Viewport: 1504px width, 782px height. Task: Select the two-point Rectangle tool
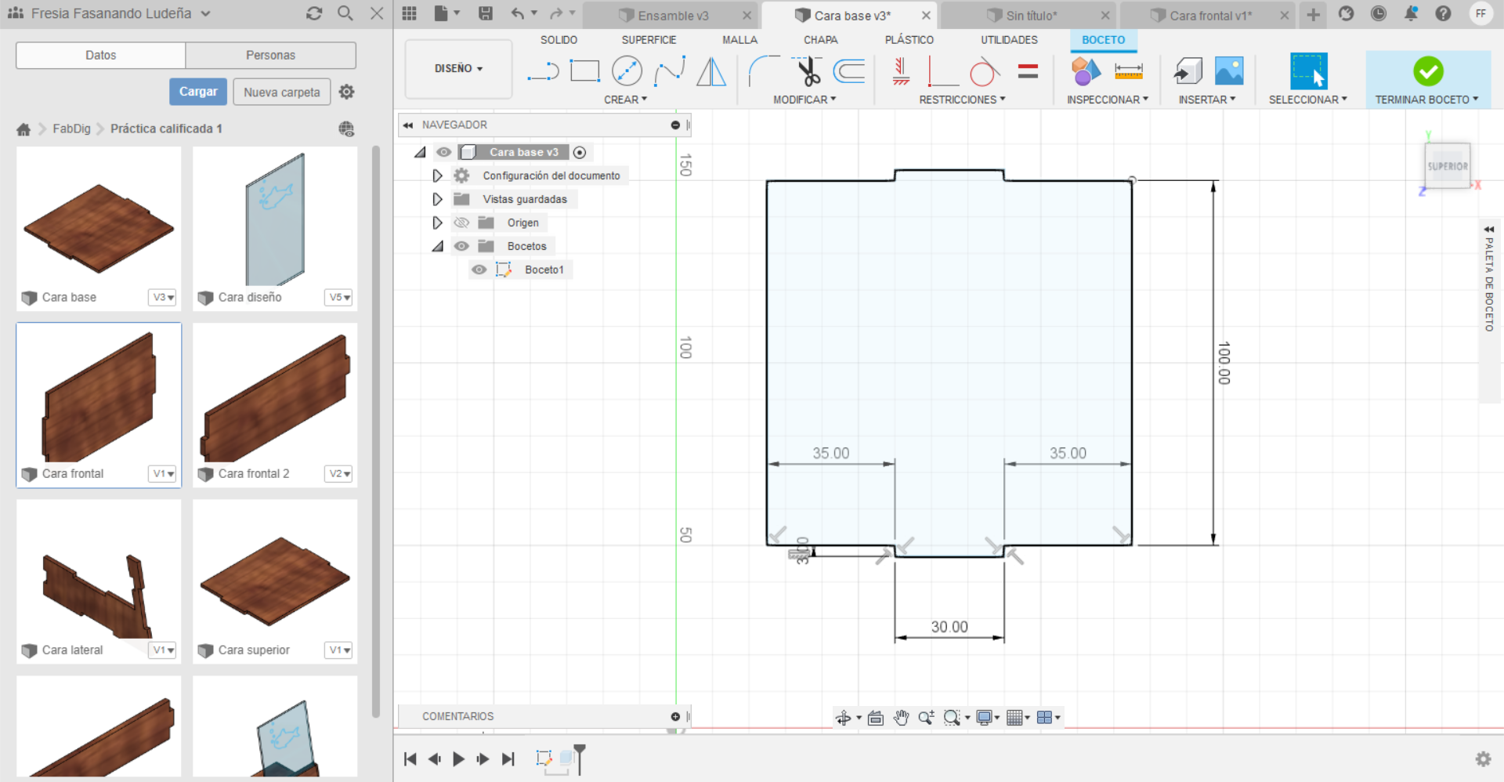pyautogui.click(x=584, y=71)
